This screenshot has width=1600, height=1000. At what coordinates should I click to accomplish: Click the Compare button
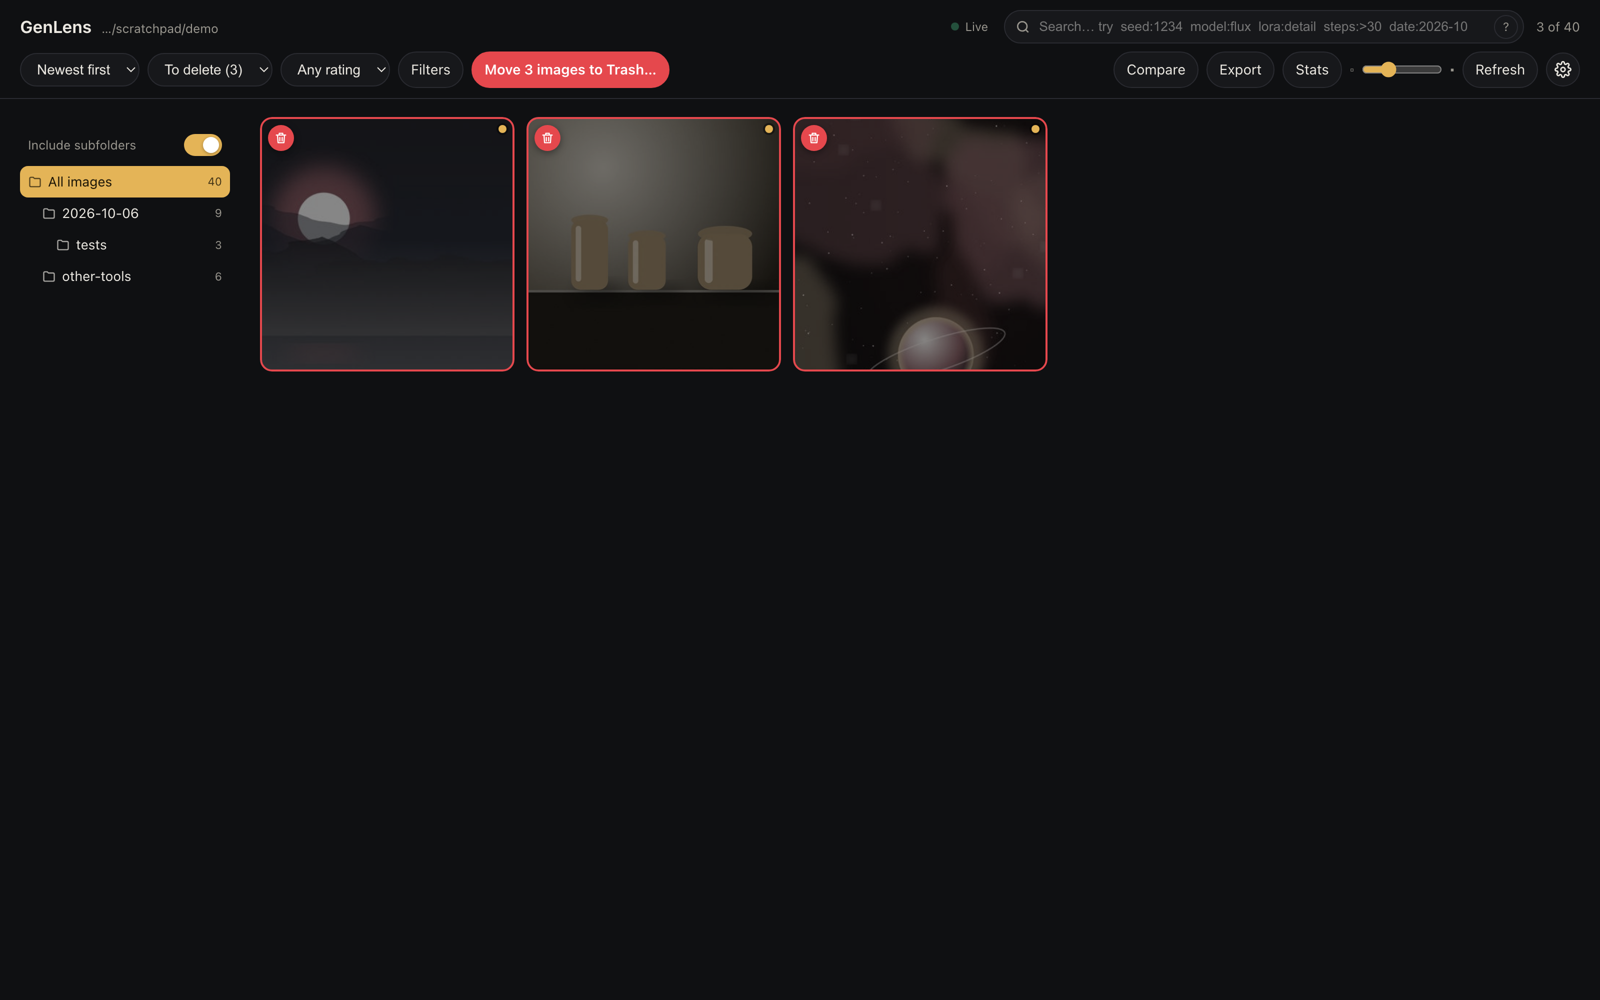tap(1155, 69)
